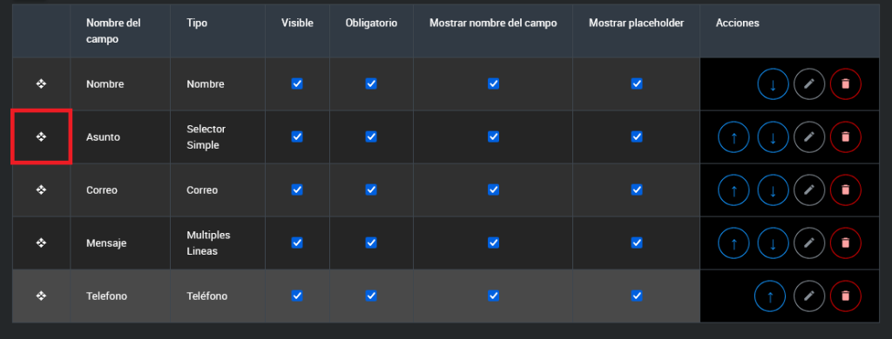The image size is (892, 339).
Task: Delete the Telefono field
Action: (845, 296)
